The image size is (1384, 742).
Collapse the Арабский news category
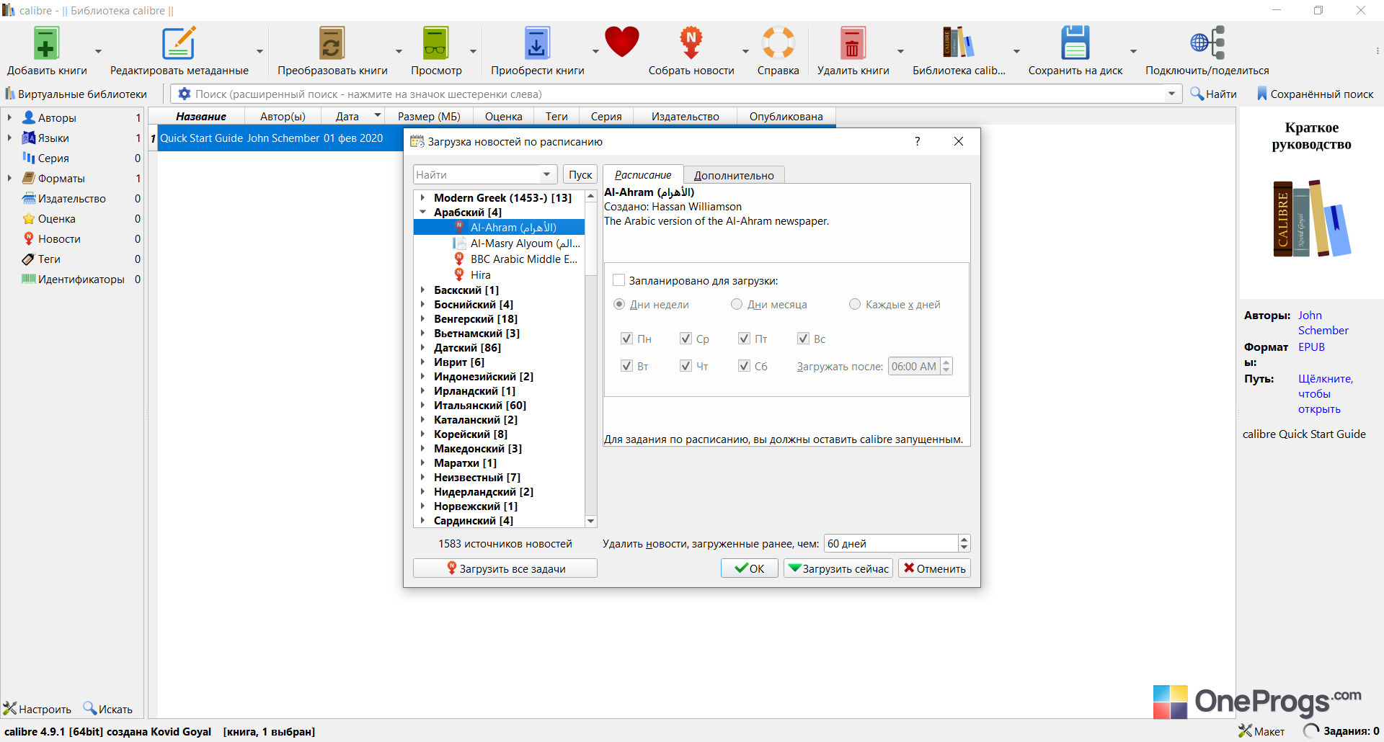coord(423,213)
